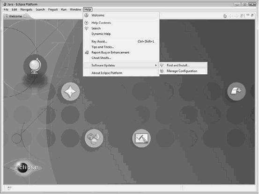Open the Run menu
Viewport: 259px width, 194px height.
coord(64,9)
